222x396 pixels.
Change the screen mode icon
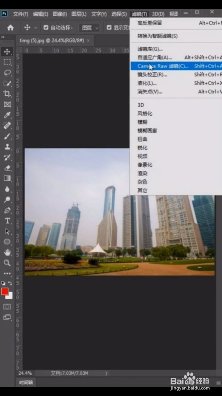tap(7, 317)
